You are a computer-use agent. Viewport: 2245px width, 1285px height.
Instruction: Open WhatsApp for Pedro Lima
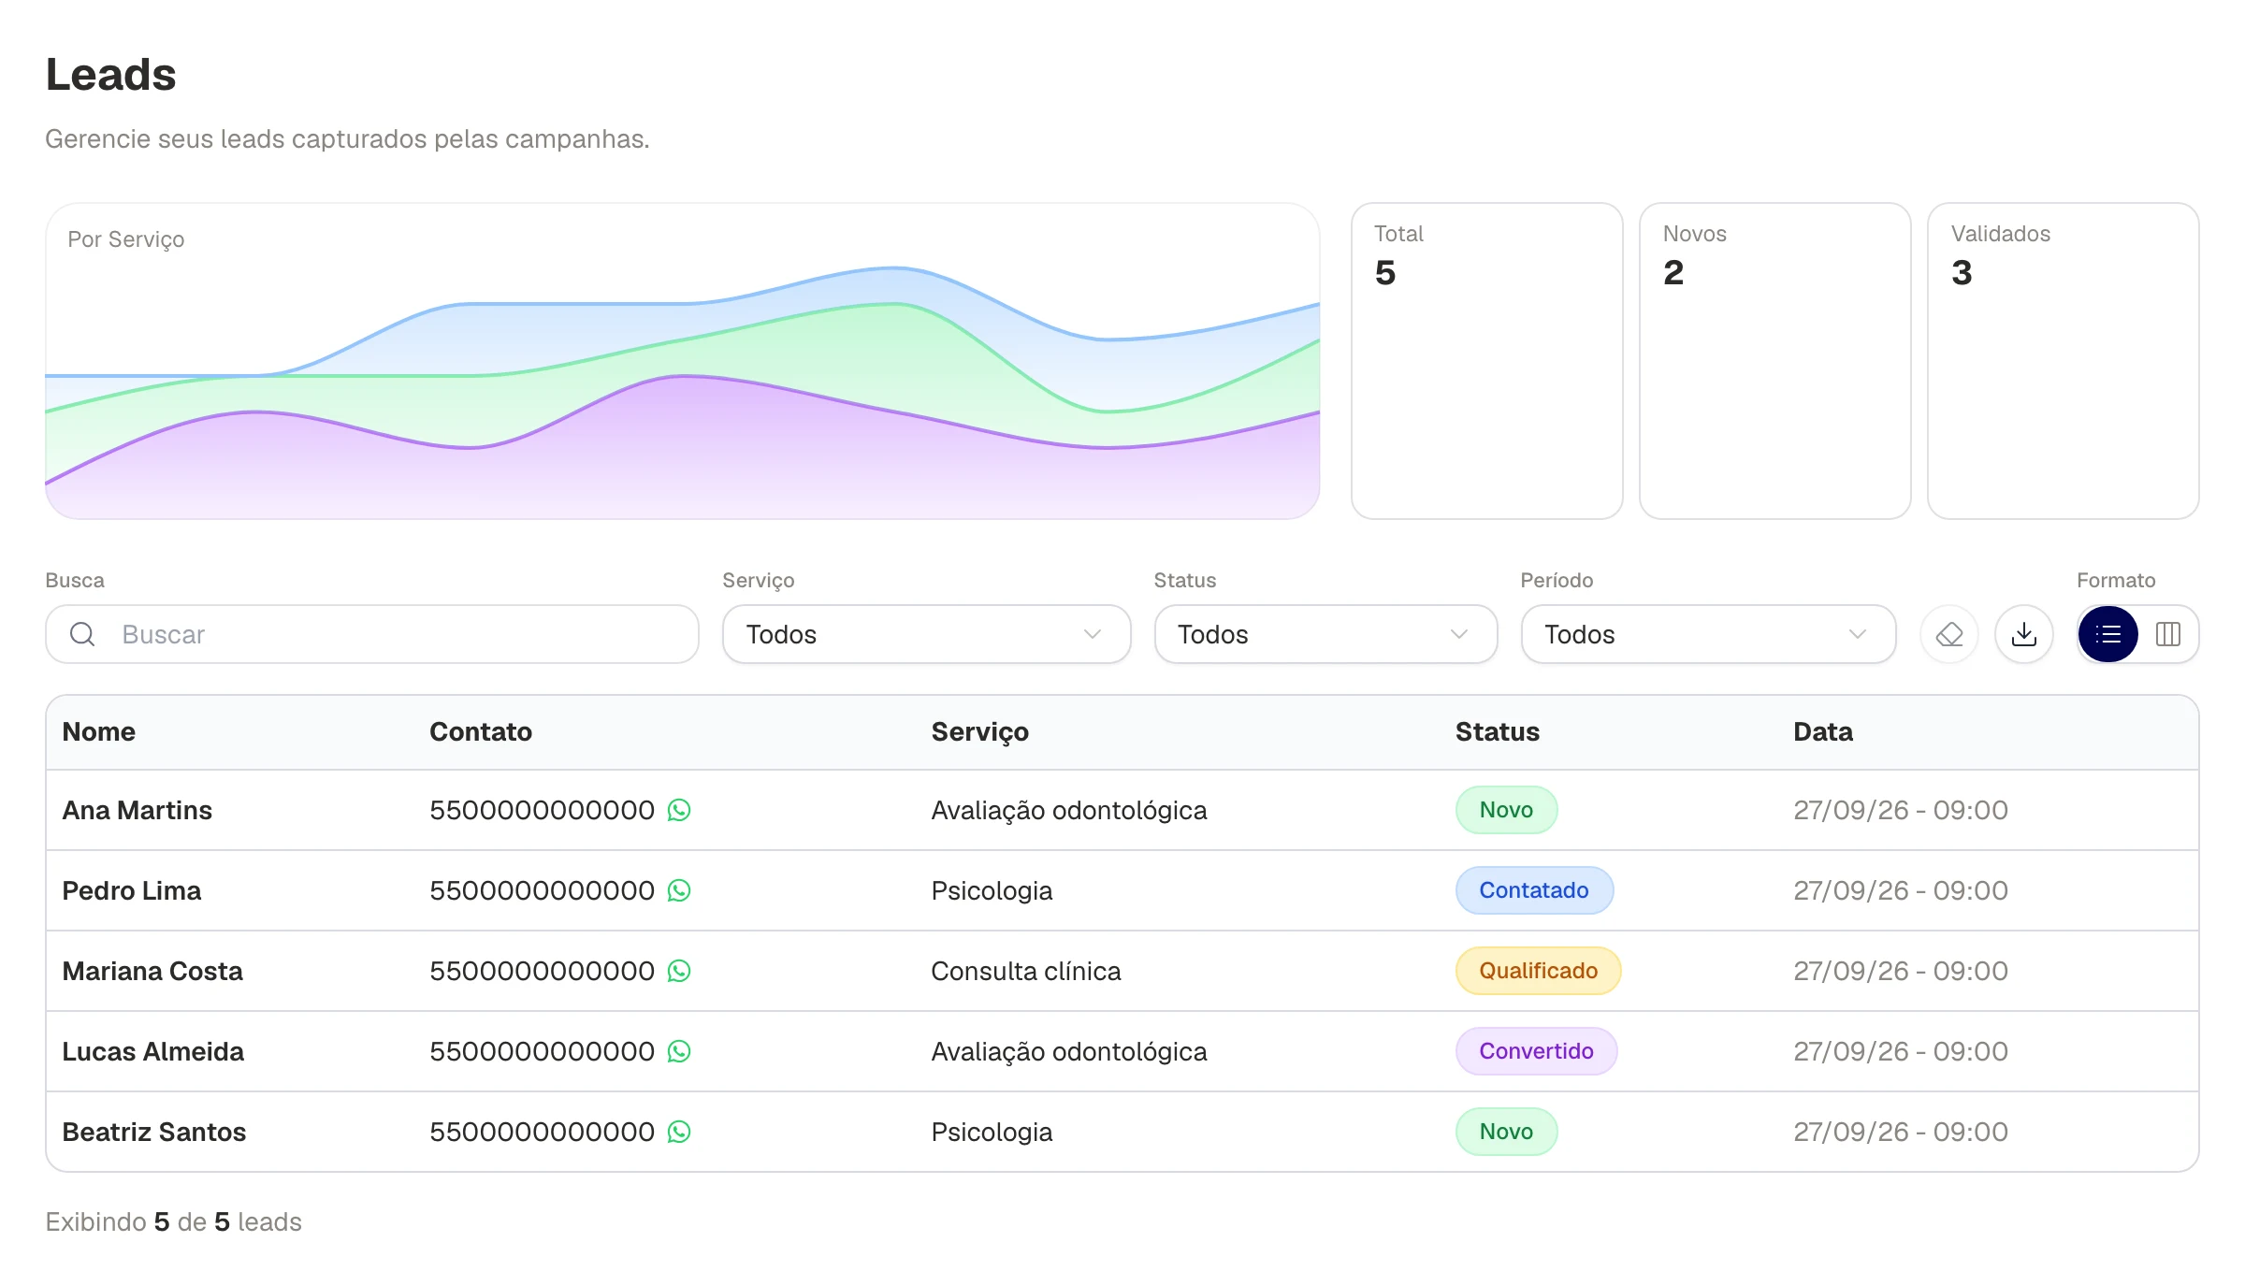pyautogui.click(x=679, y=890)
